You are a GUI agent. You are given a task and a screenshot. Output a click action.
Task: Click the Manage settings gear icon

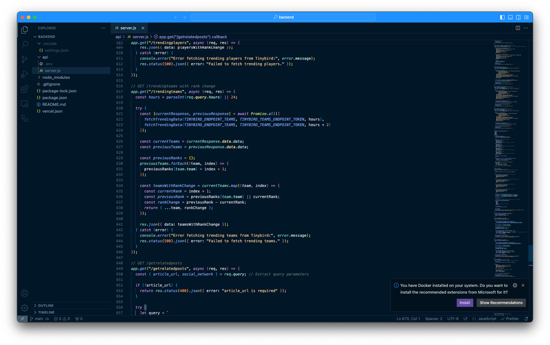click(24, 308)
